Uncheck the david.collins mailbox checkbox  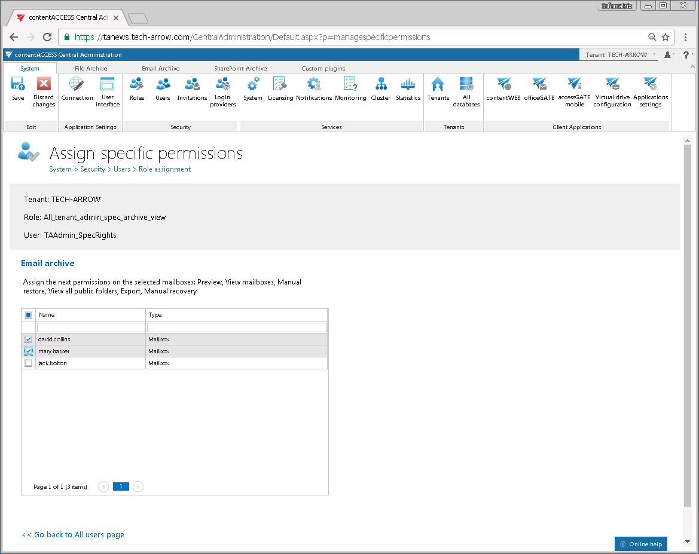[x=28, y=339]
